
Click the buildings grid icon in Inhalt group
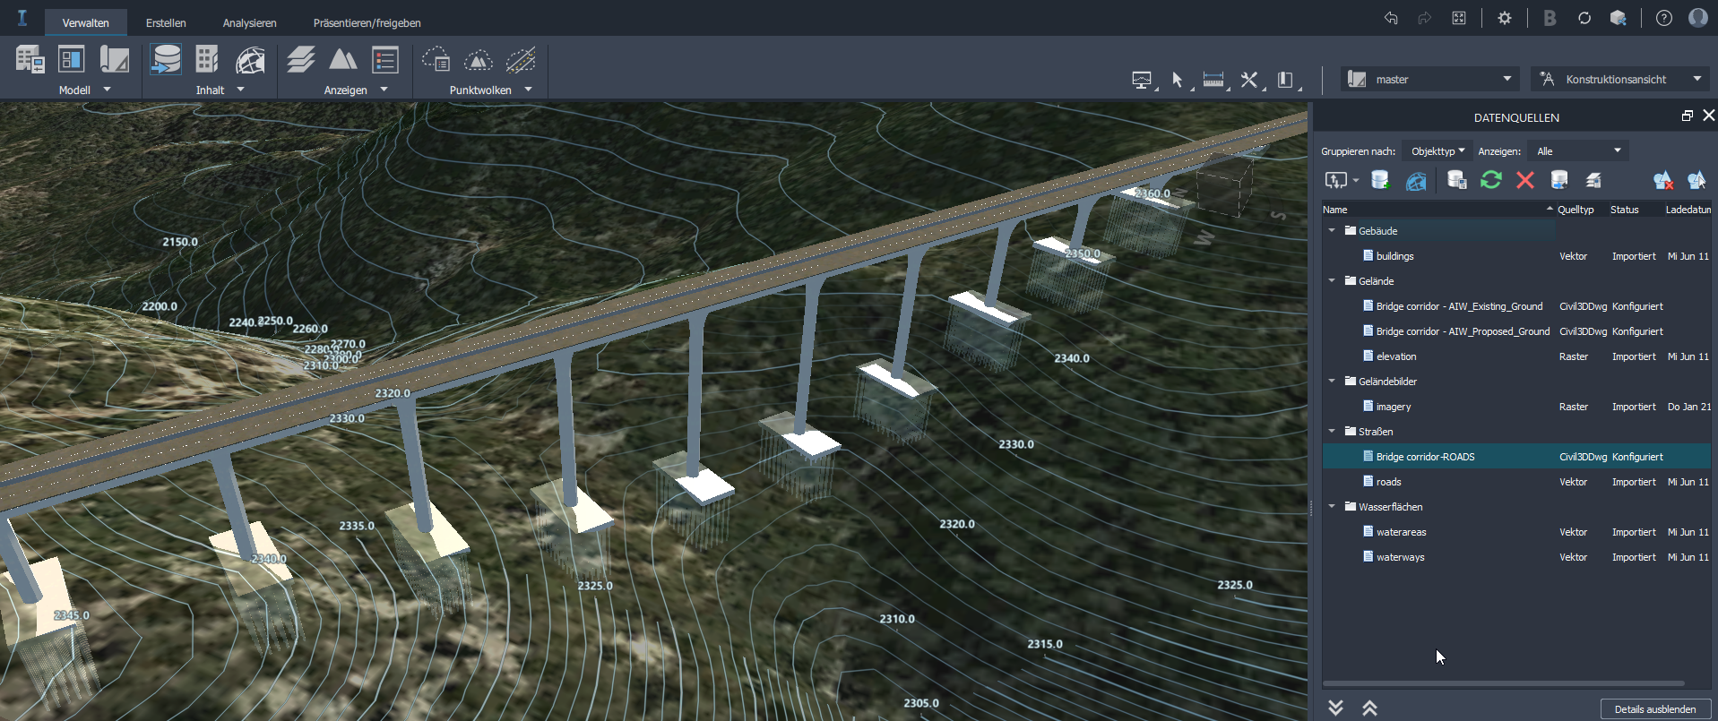pyautogui.click(x=207, y=60)
